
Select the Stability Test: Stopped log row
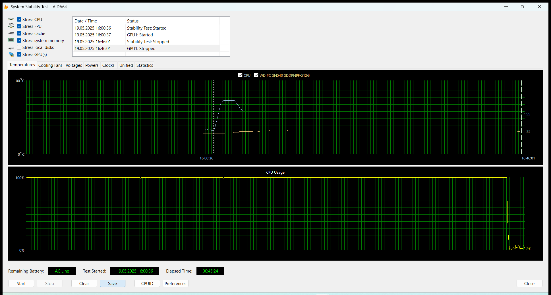148,42
